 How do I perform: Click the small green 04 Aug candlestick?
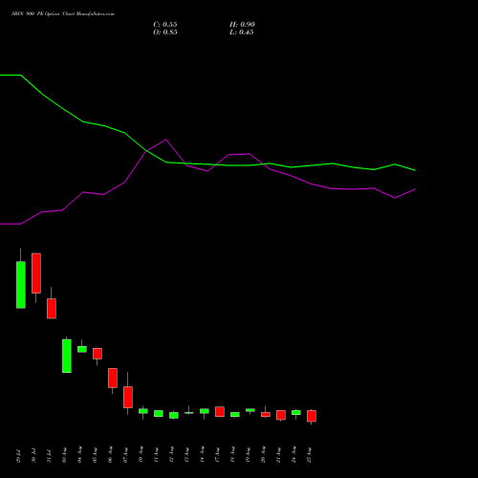coord(82,349)
